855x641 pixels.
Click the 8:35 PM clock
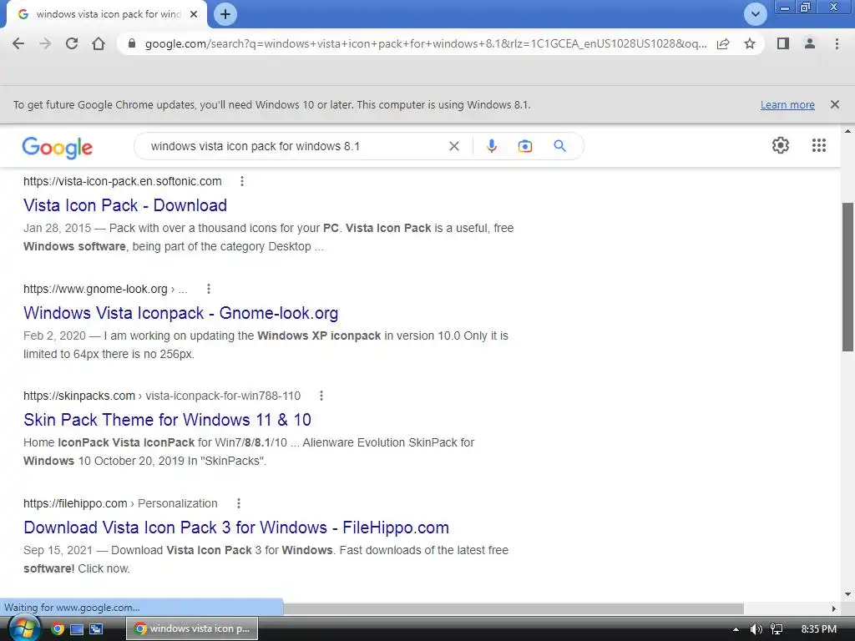tap(819, 629)
